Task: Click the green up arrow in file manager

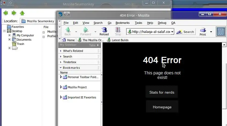Action: 22,13
